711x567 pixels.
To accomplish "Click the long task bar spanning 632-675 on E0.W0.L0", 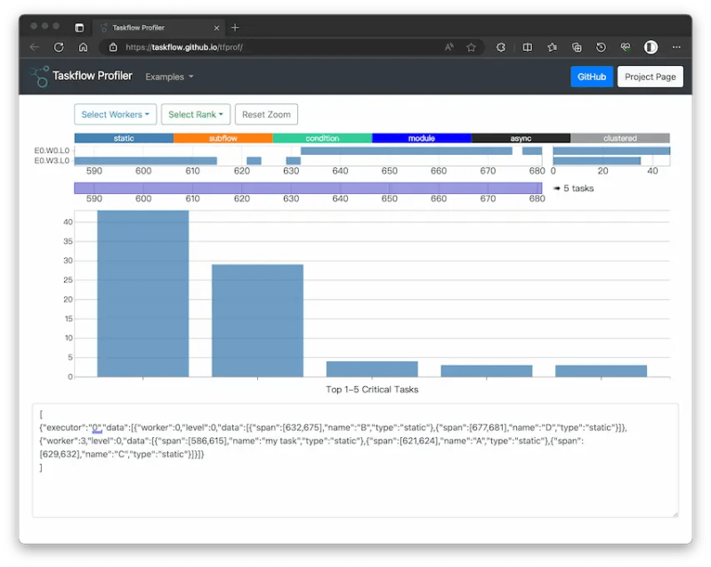I will click(407, 150).
